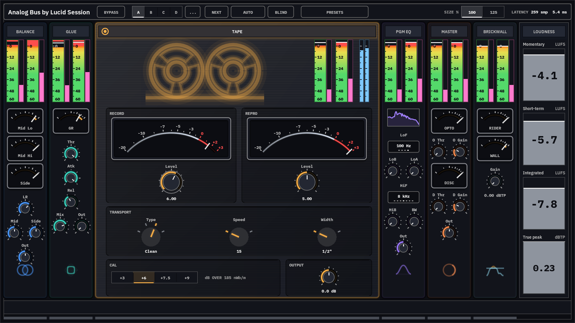Select the LOUDNESS module header

click(544, 31)
